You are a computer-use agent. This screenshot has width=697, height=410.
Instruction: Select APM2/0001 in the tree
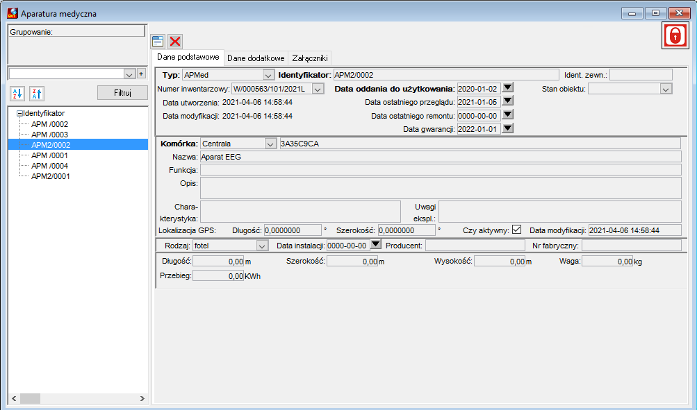click(51, 176)
